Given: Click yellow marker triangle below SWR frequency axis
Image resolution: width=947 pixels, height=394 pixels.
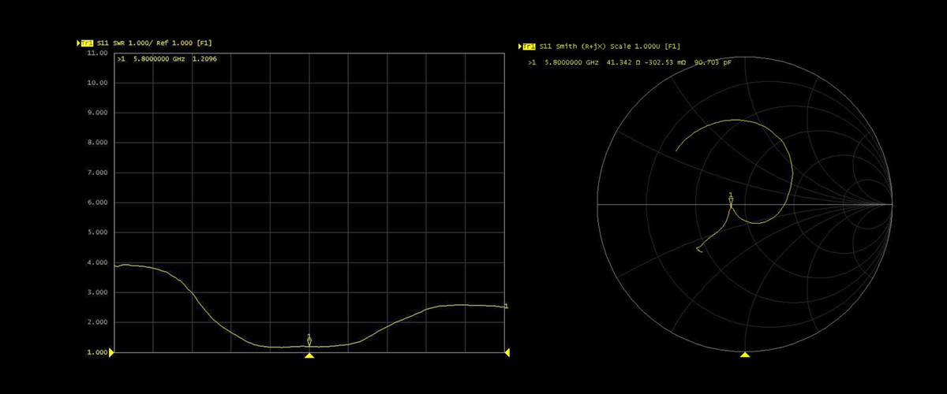Looking at the screenshot, I should pyautogui.click(x=309, y=356).
